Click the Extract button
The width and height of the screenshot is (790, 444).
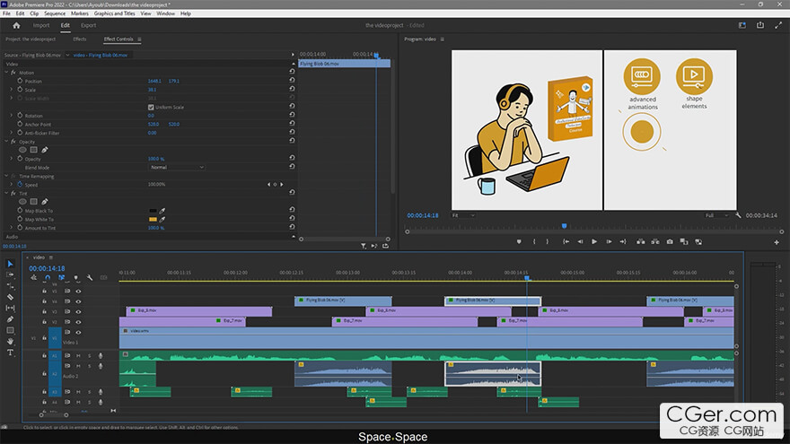(x=655, y=241)
